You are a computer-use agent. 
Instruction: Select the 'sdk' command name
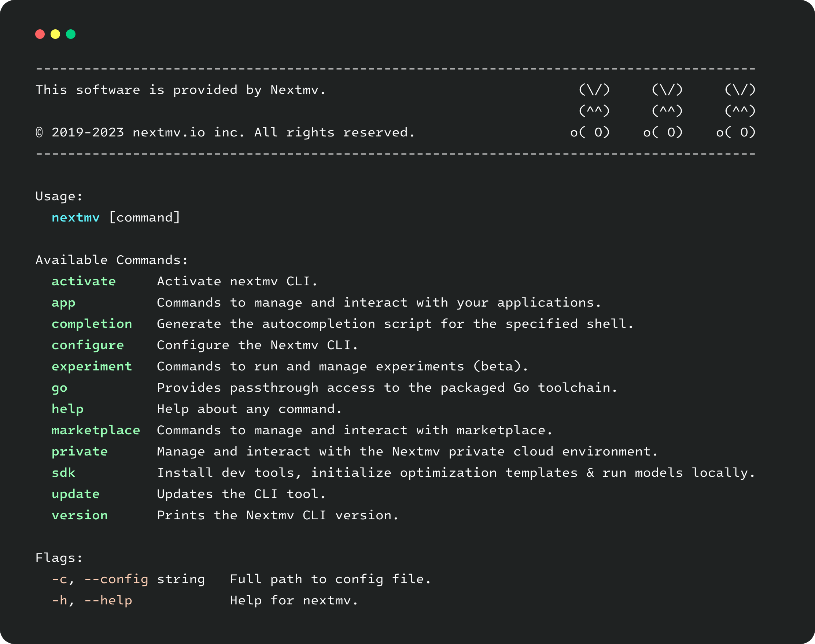(x=64, y=473)
